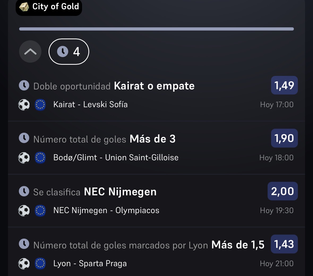313x276 pixels.
Task: Collapse bet list with up chevron
Action: point(30,51)
